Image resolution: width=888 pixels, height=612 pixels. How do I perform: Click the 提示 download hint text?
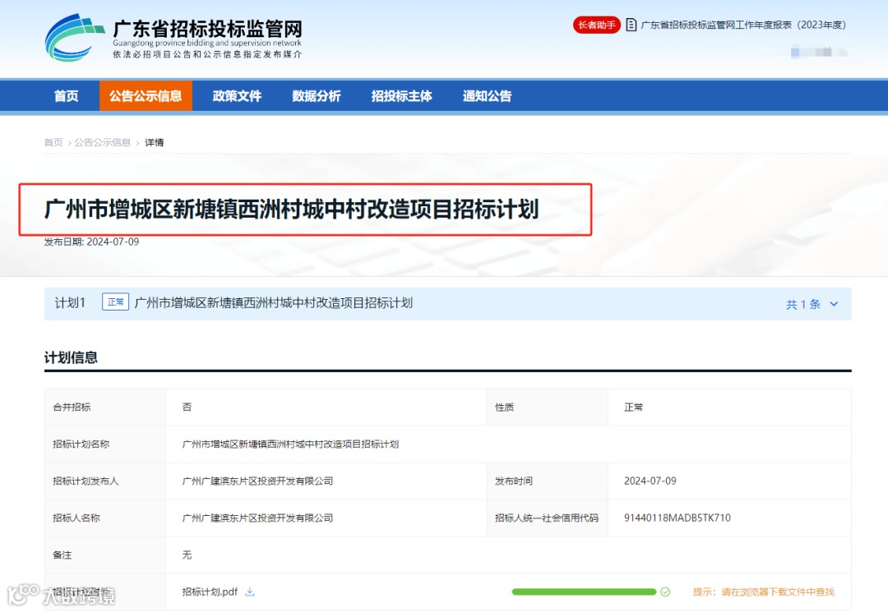click(x=764, y=591)
